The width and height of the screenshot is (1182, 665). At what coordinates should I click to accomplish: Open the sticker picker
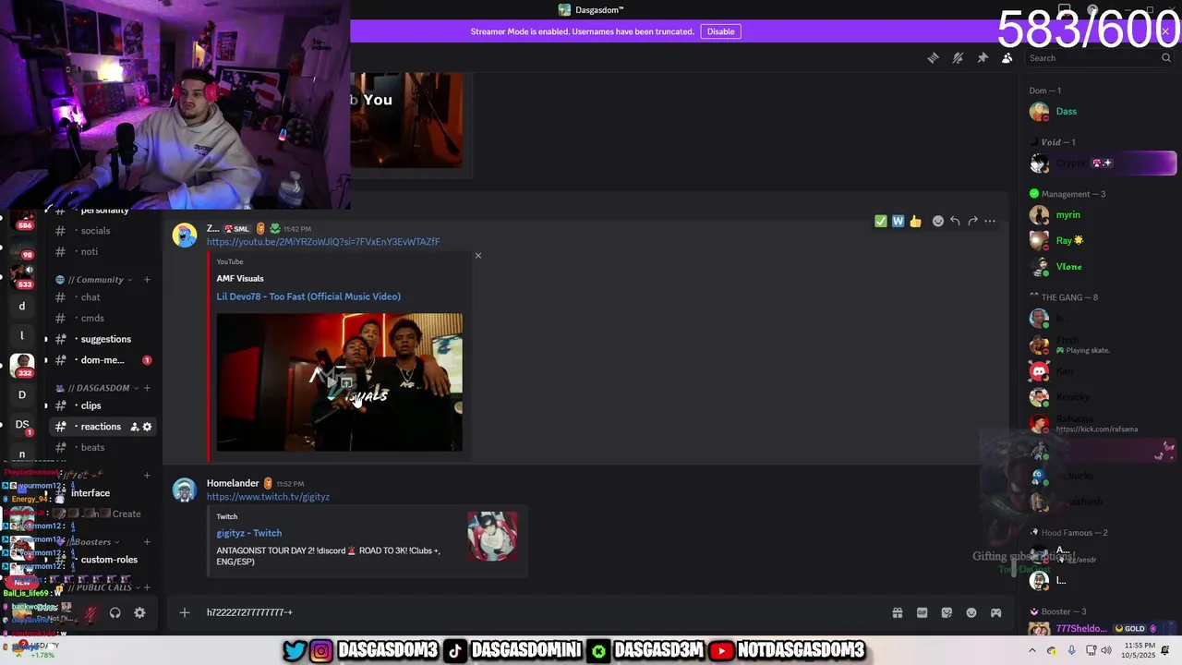(x=947, y=612)
